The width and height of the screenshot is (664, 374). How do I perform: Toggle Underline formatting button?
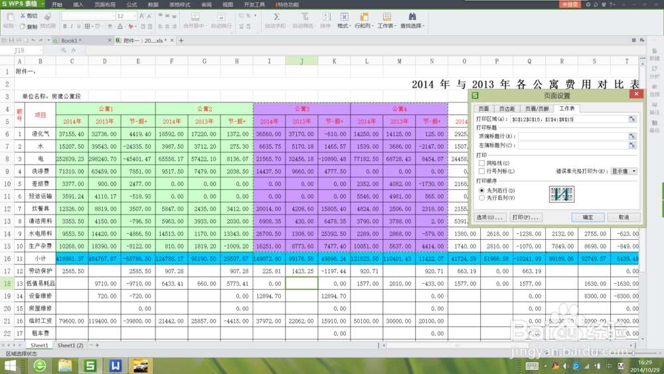pos(78,27)
